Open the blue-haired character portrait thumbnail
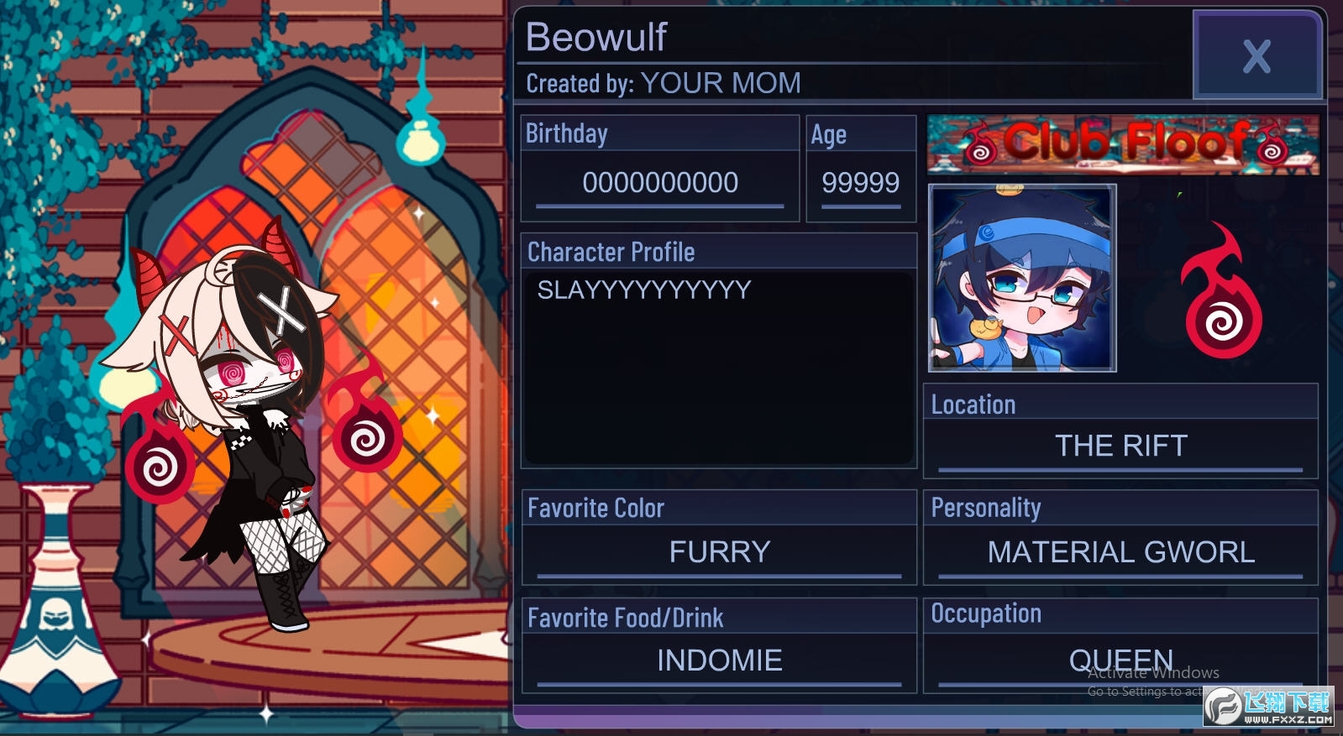Screen dimensions: 1343x736 click(1022, 278)
